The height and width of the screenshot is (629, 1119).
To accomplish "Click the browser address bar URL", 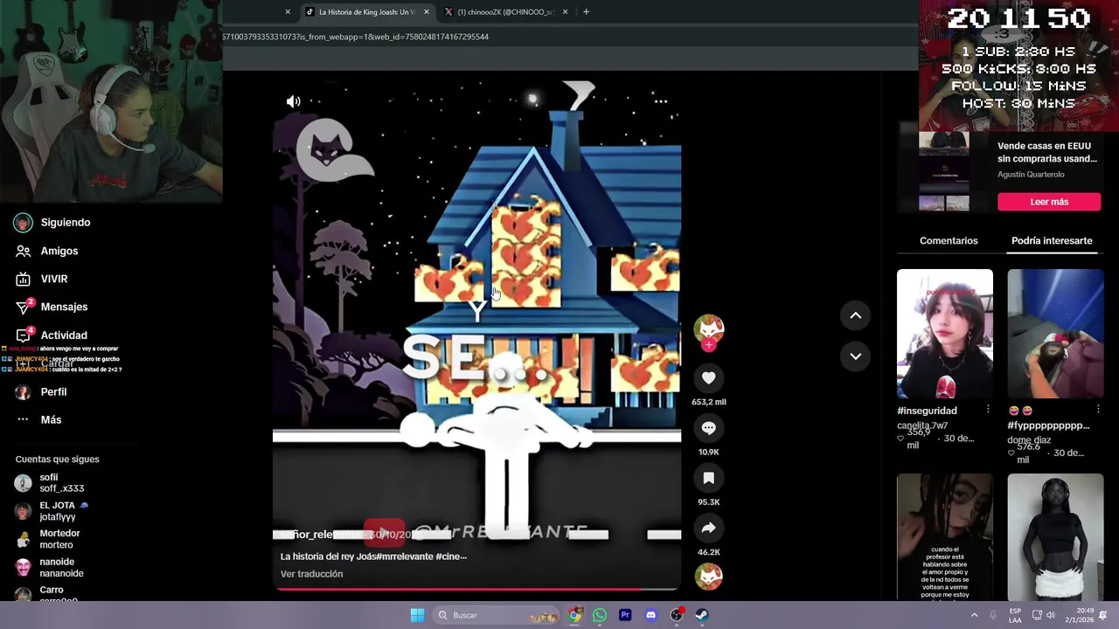I will 356,37.
